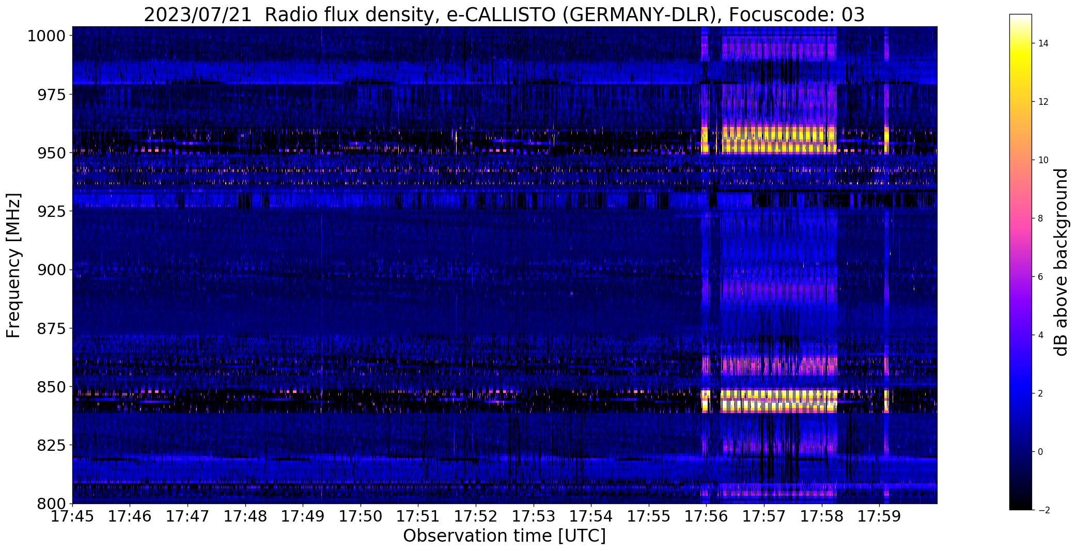Click the 17:52 time tick label

(x=476, y=516)
